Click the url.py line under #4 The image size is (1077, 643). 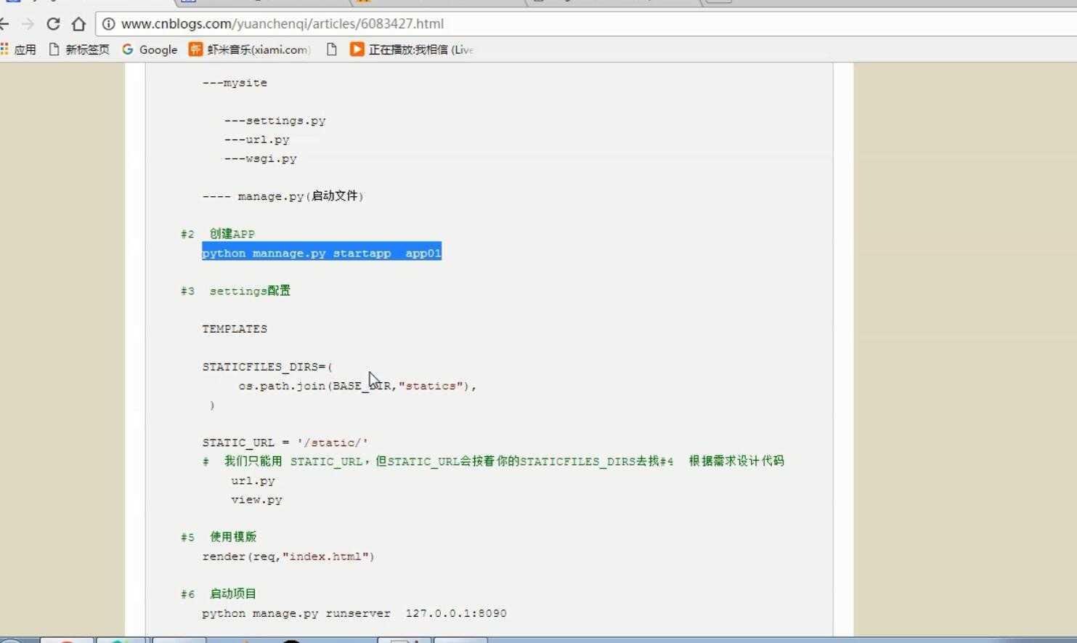[253, 481]
